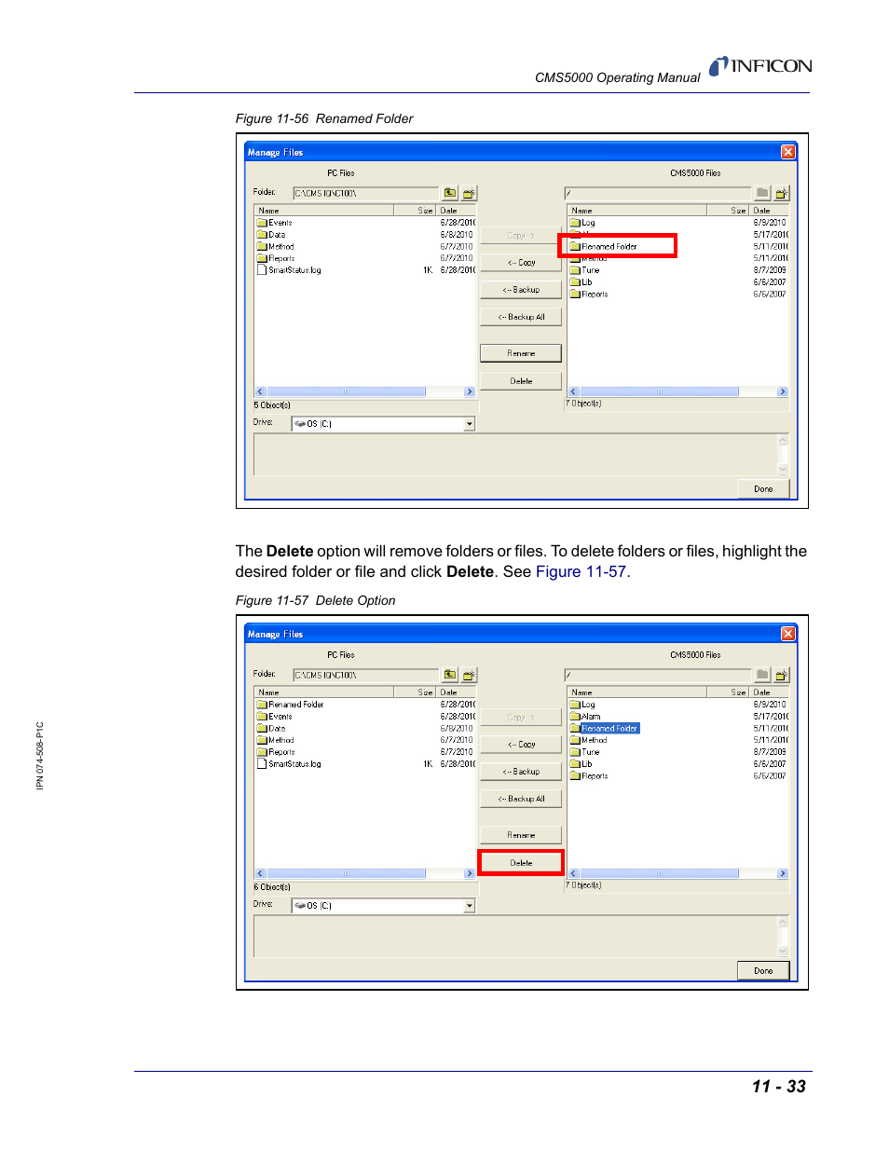This screenshot has width=889, height=1151.
Task: Click CMS5000 list Name column header in Figure 11-57
Action: 638,692
